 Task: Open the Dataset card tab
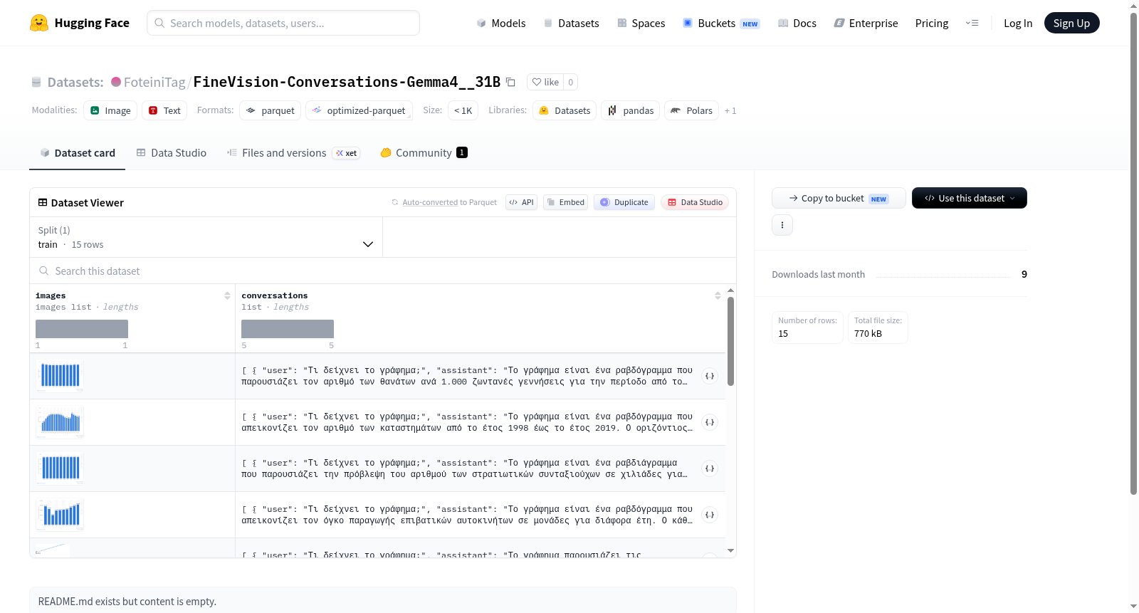coord(78,153)
